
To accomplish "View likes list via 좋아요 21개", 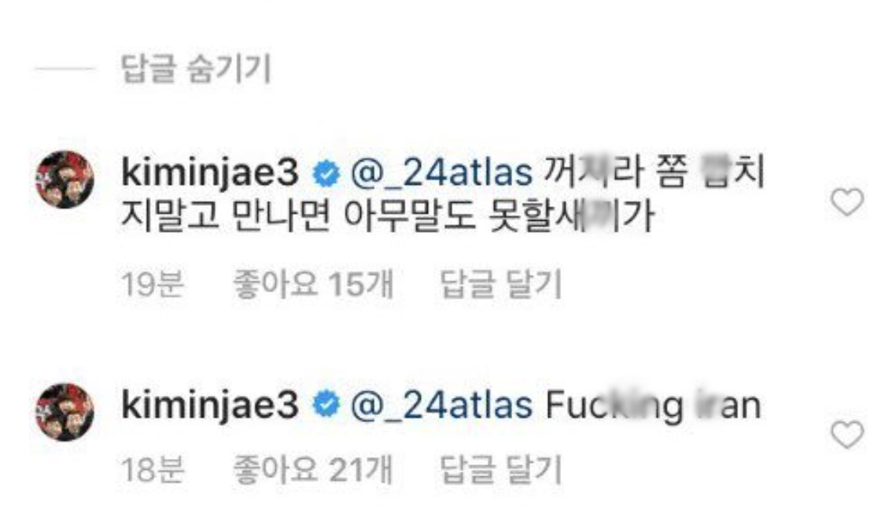I will 313,471.
